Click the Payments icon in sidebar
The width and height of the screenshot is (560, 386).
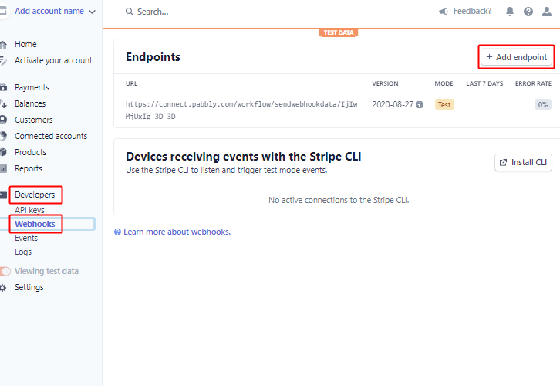(3, 87)
